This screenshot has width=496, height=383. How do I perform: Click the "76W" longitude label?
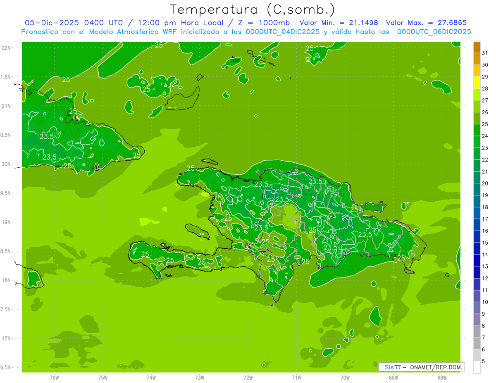pos(54,377)
